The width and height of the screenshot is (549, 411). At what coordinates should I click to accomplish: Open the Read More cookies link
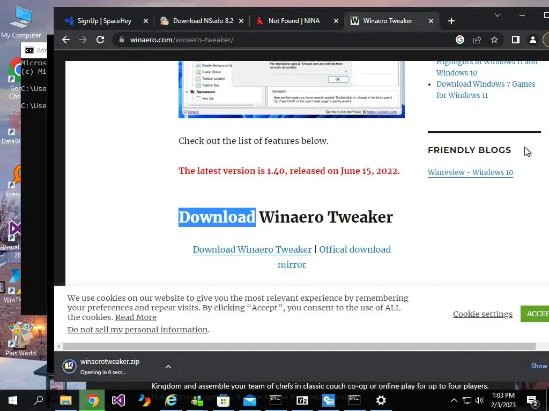coord(136,317)
